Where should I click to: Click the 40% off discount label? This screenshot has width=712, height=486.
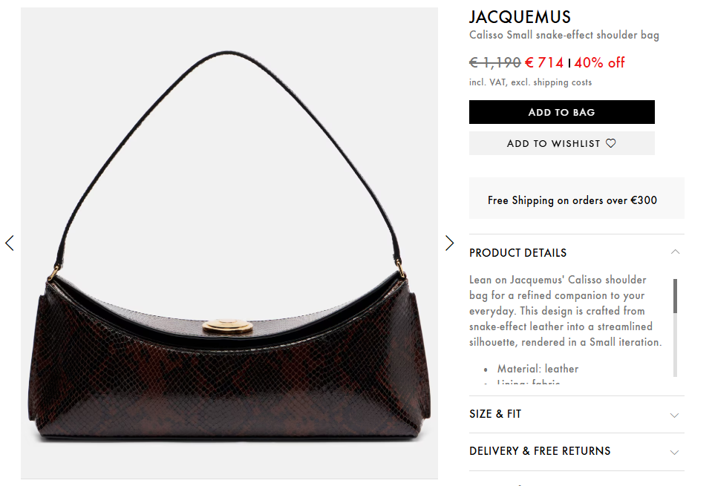click(x=599, y=62)
